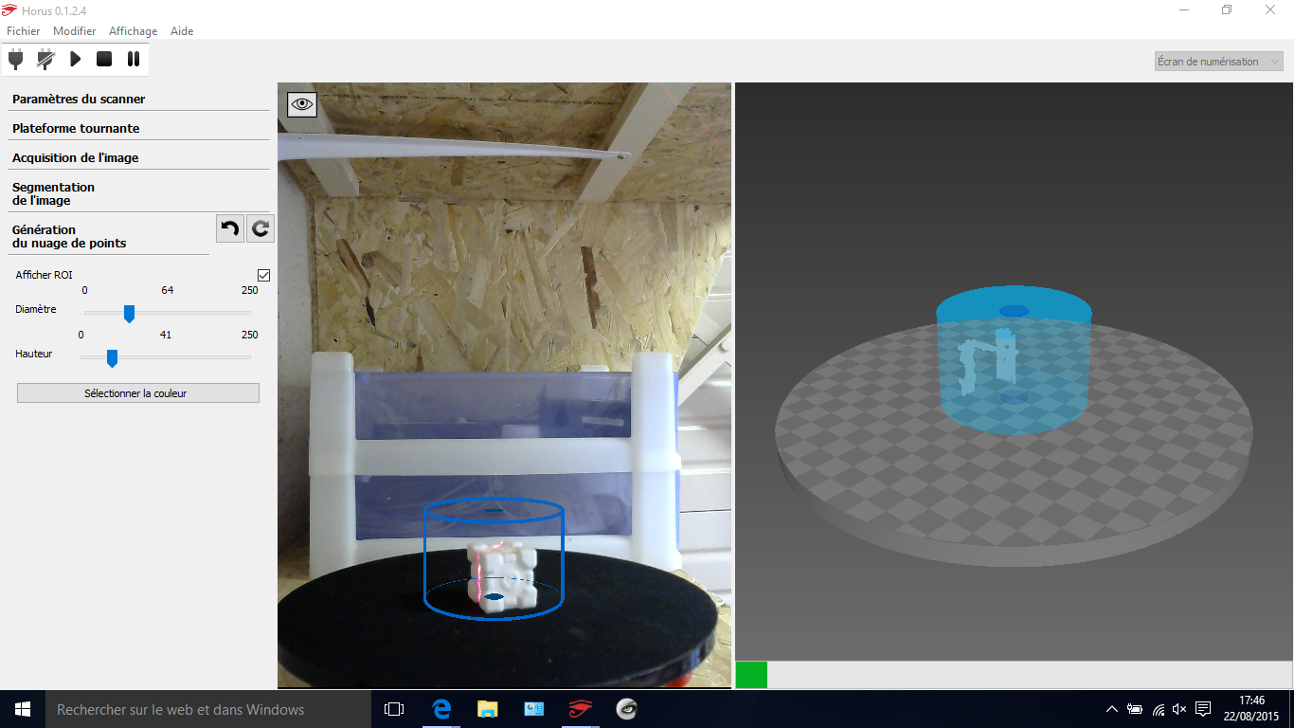Open the Modifier menu
Viewport: 1294px width, 728px height.
pos(74,31)
